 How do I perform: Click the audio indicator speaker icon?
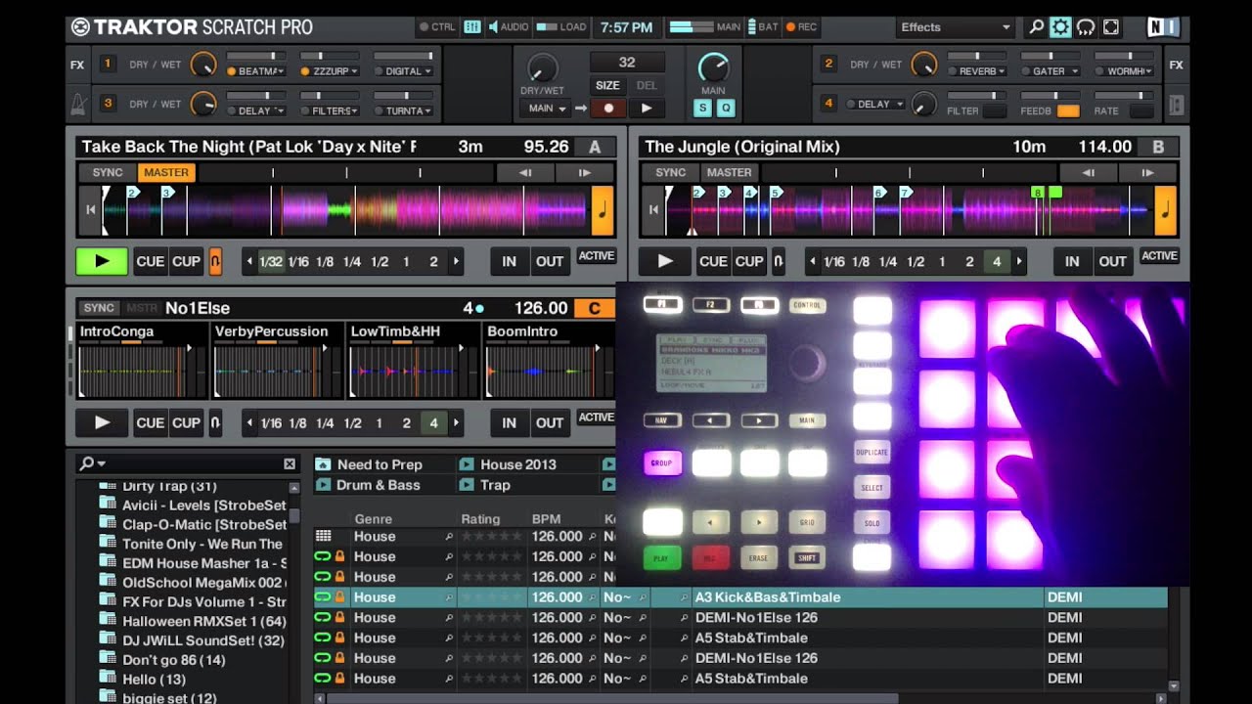(492, 27)
